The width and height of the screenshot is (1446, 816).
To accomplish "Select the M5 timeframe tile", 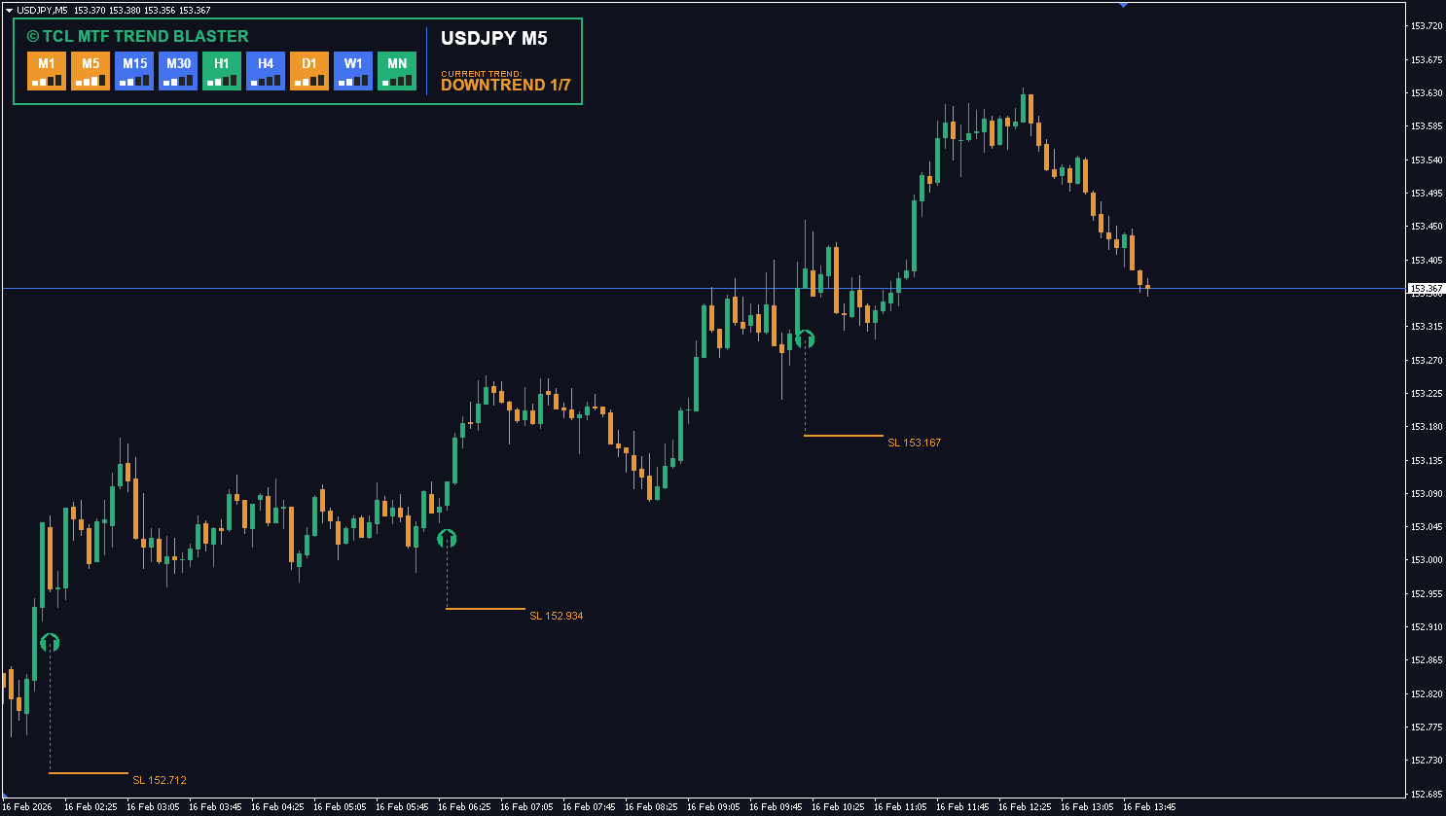I will point(90,71).
